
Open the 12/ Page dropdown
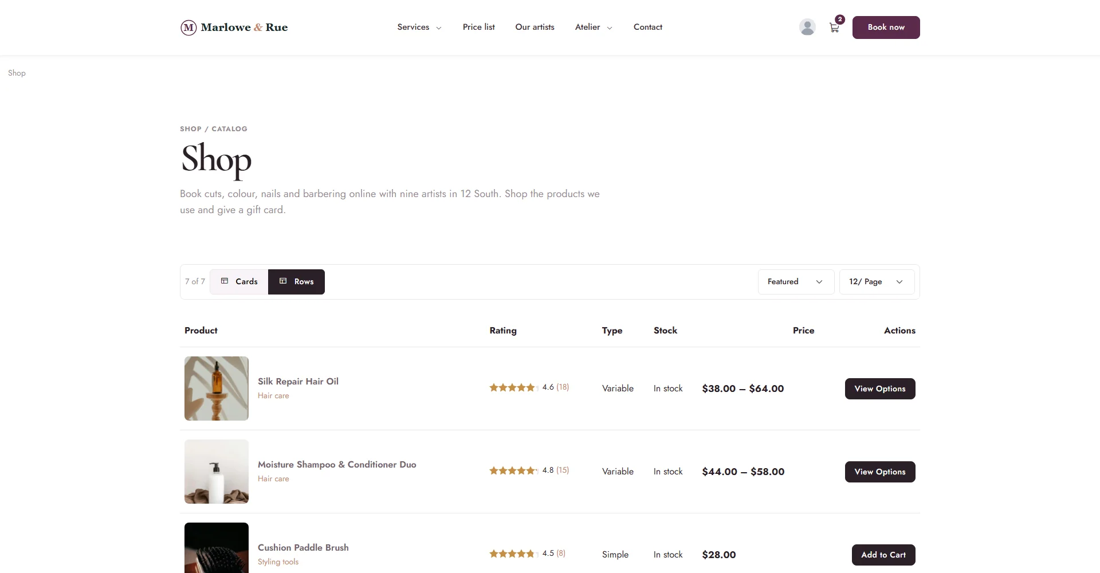pos(877,282)
